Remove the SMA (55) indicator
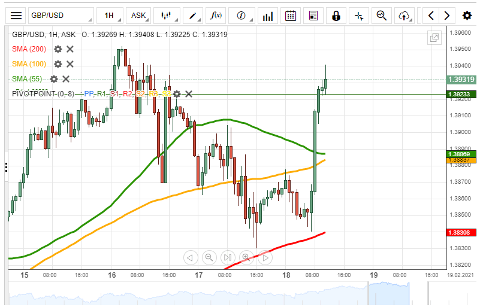 [66, 79]
